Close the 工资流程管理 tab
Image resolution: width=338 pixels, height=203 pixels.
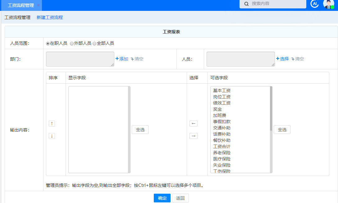point(39,5)
